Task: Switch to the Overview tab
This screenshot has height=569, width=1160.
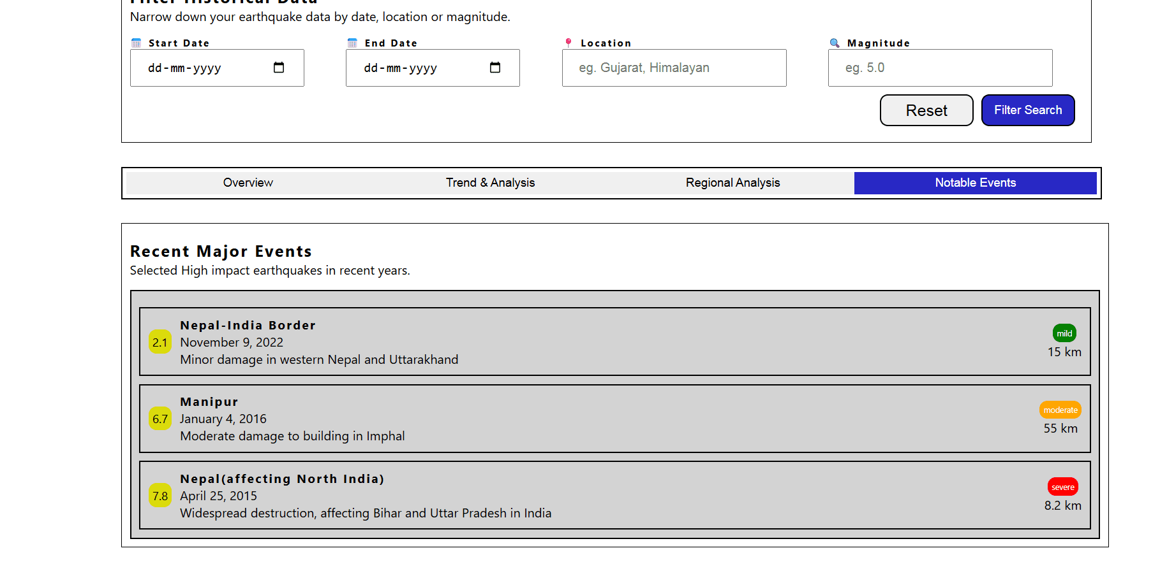Action: click(x=248, y=183)
